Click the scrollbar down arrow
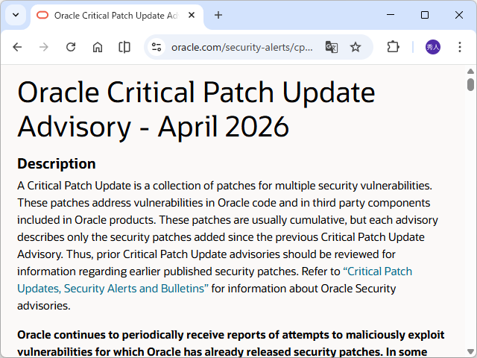The width and height of the screenshot is (477, 358). pyautogui.click(x=470, y=351)
